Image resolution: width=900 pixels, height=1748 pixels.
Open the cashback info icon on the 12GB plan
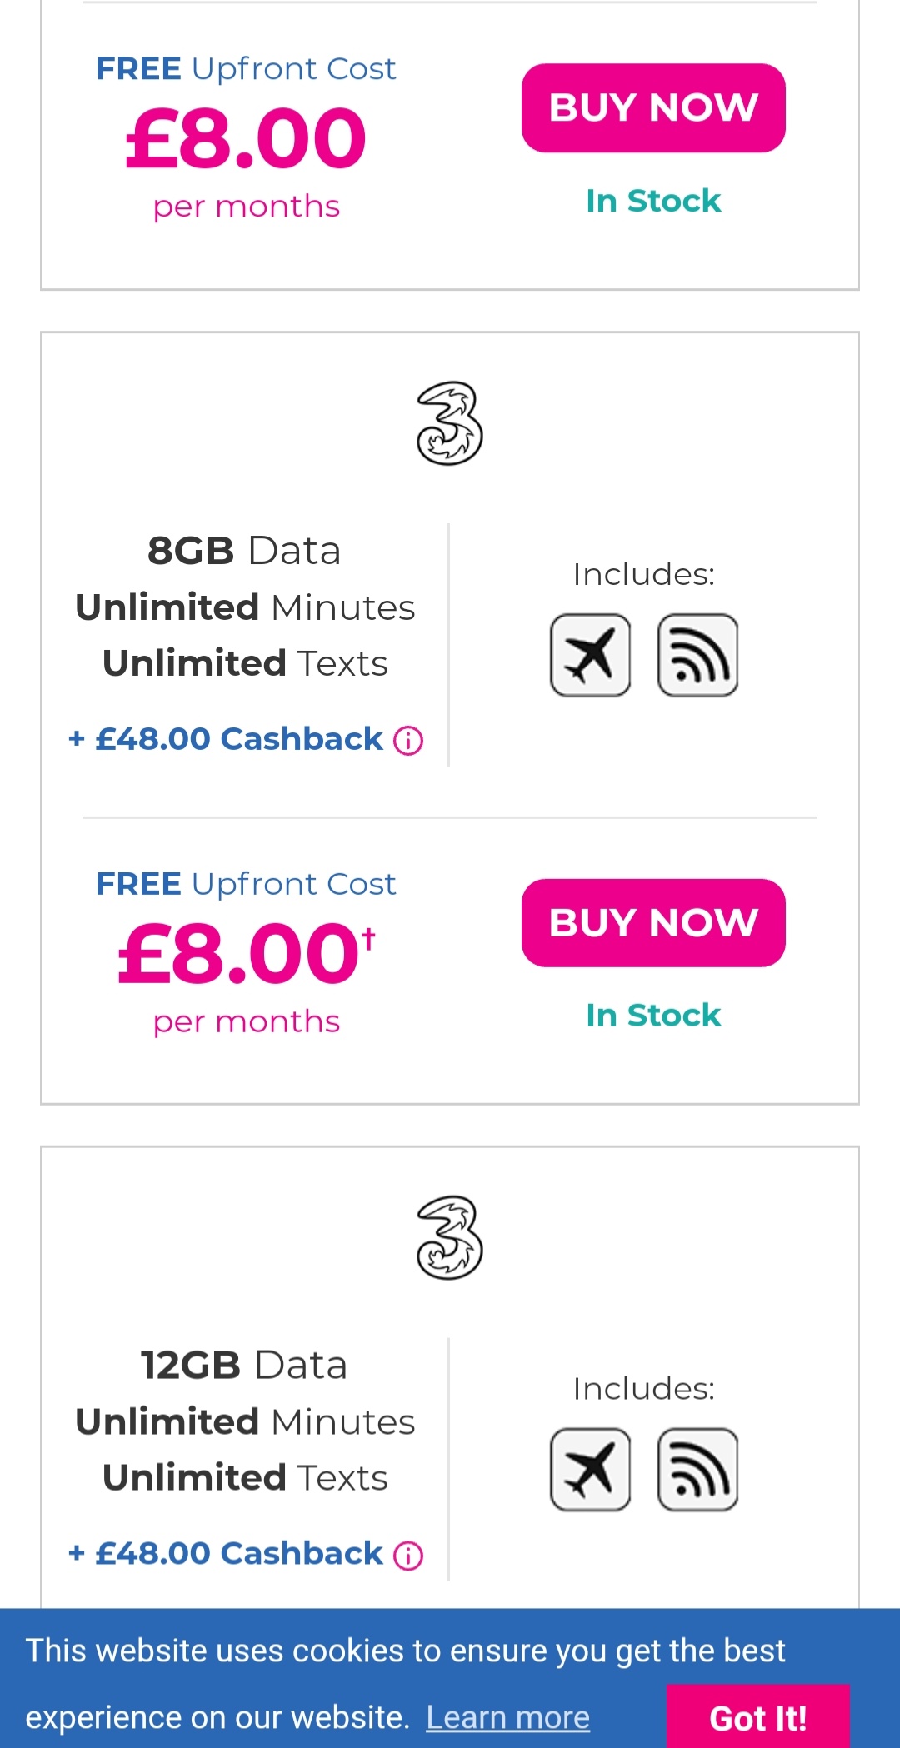pos(408,1555)
